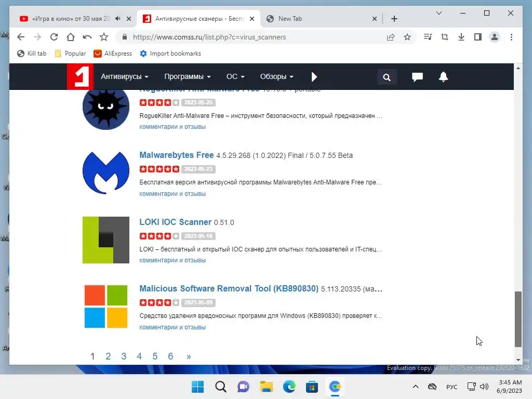Screen dimensions: 532x399
Task: Expand the Антивирусы menu
Action: point(125,77)
